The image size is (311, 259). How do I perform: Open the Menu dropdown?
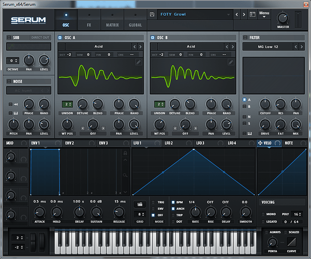[264, 15]
